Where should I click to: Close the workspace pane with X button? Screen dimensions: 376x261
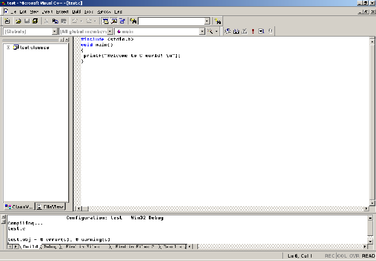[67, 39]
